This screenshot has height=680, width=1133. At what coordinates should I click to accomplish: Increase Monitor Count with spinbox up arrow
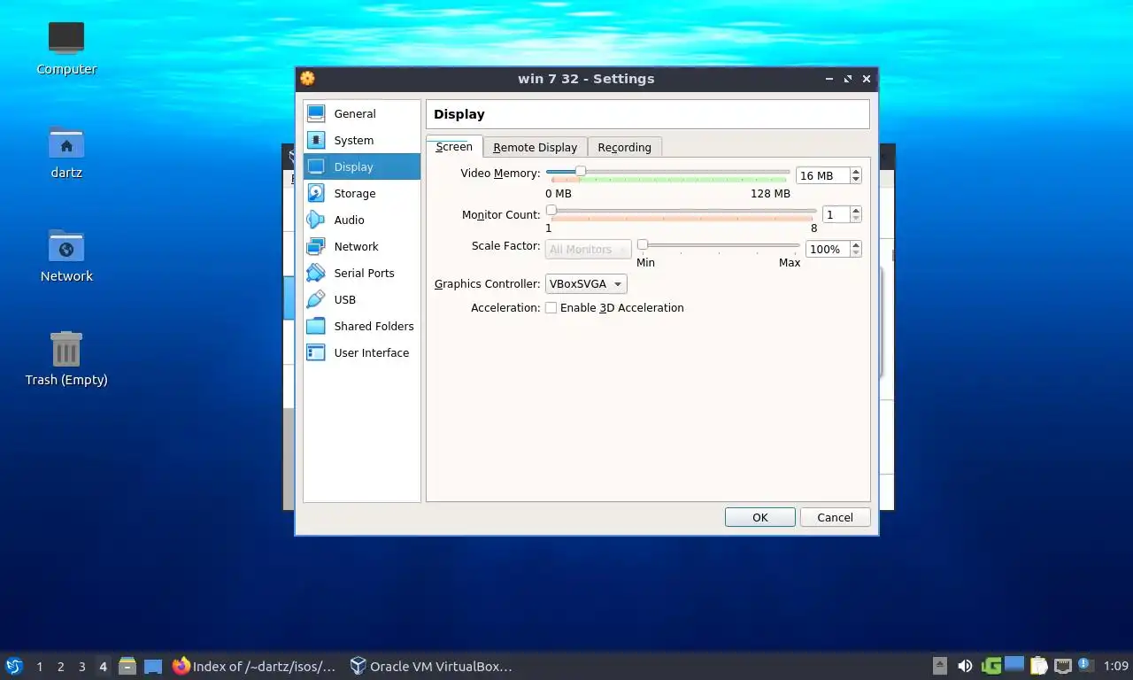(856, 211)
